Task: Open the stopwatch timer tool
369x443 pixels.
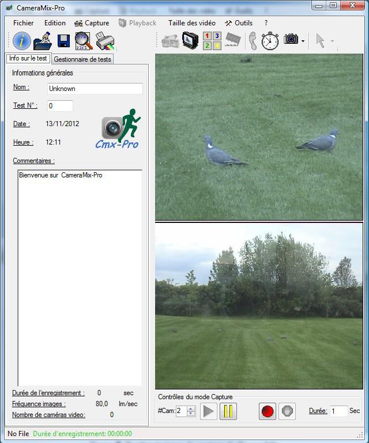Action: click(270, 41)
